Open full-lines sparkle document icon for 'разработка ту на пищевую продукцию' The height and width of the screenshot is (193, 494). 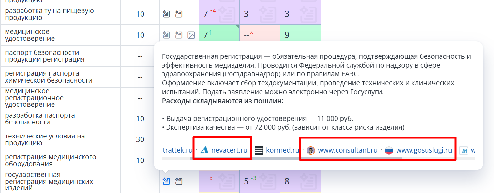pyautogui.click(x=166, y=14)
